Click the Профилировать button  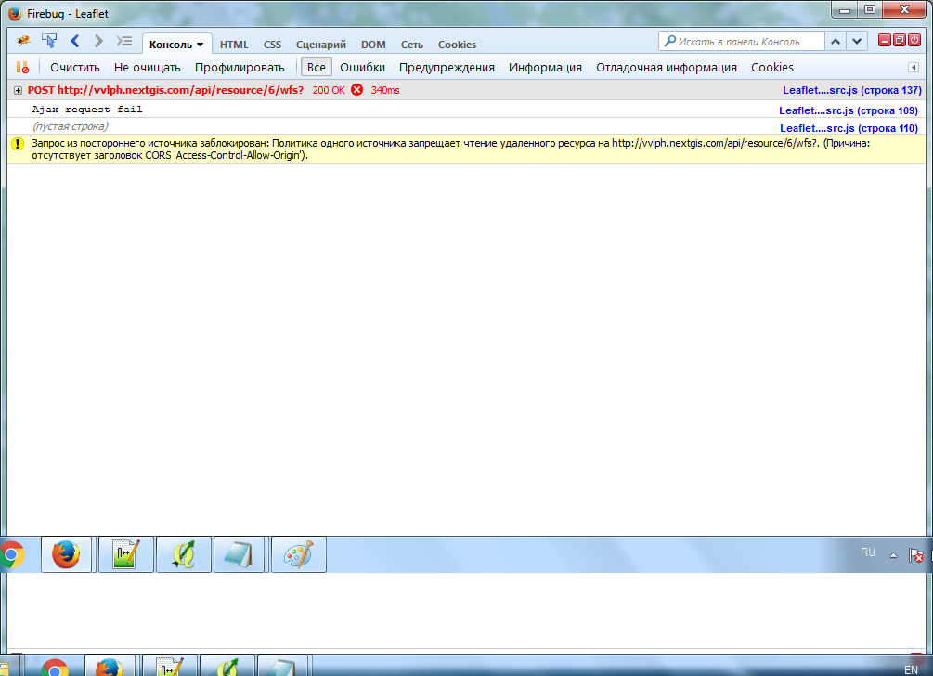(x=240, y=67)
